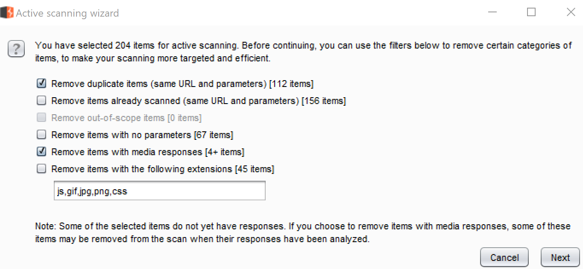Click the "Active scanning wizard" title text

(x=67, y=13)
